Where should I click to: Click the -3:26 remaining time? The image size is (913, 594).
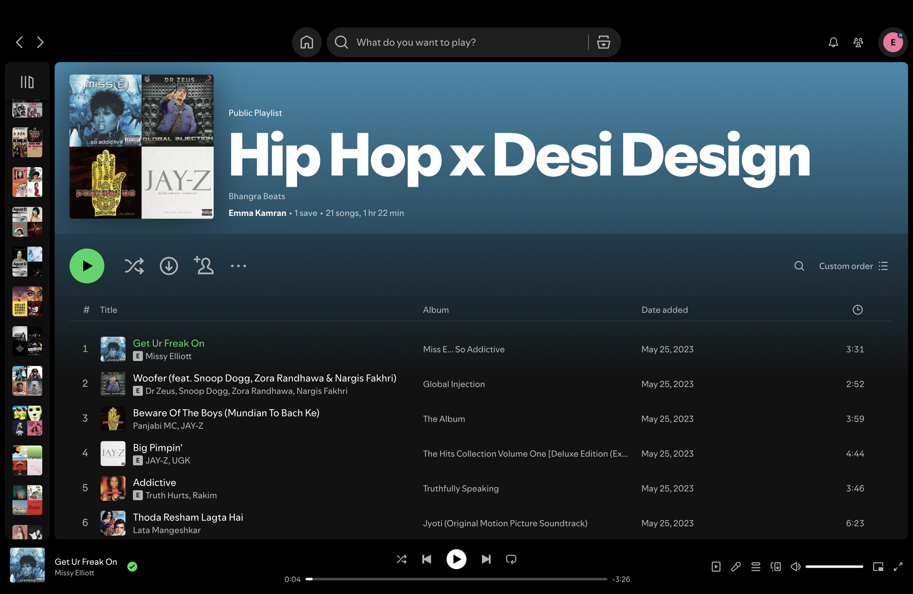[621, 579]
